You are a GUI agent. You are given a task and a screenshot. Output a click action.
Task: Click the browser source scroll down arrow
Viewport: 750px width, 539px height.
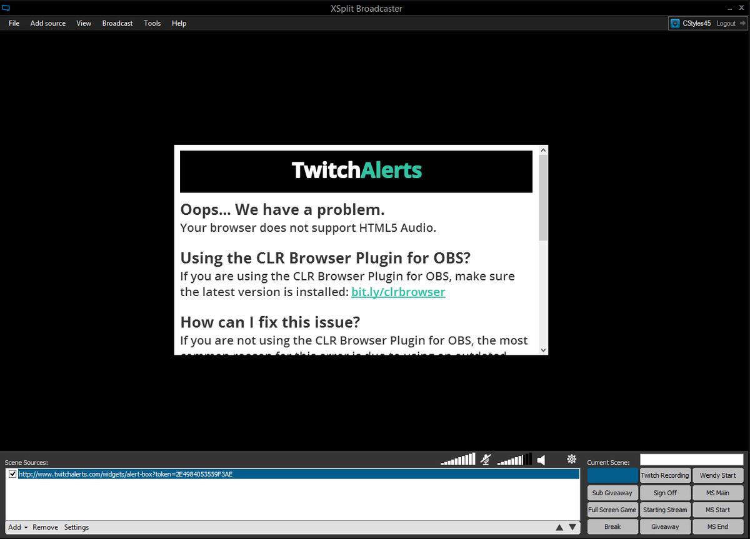coord(543,350)
